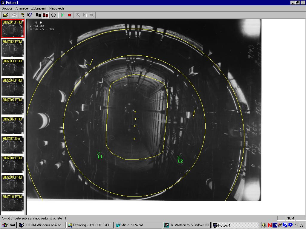This screenshot has height=229, width=306.
Task: Select the BMZ08.FTM thumbnail
Action: (12, 164)
